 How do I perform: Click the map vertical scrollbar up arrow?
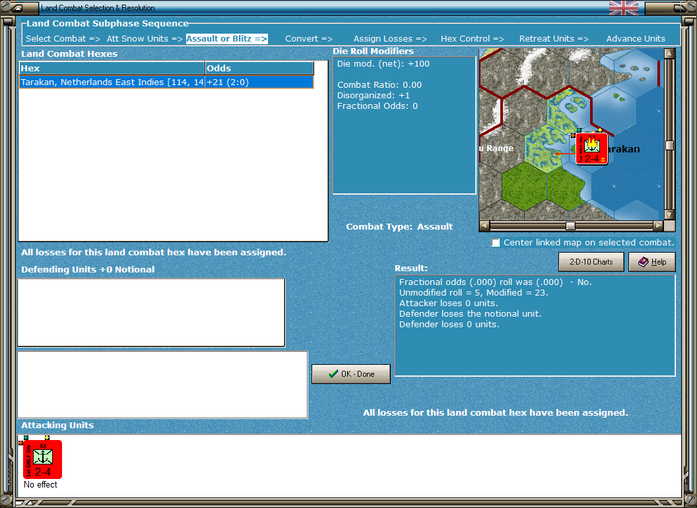point(669,54)
